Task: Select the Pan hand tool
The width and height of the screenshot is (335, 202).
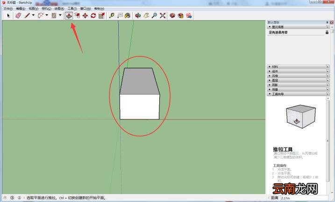Action: pyautogui.click(x=146, y=15)
